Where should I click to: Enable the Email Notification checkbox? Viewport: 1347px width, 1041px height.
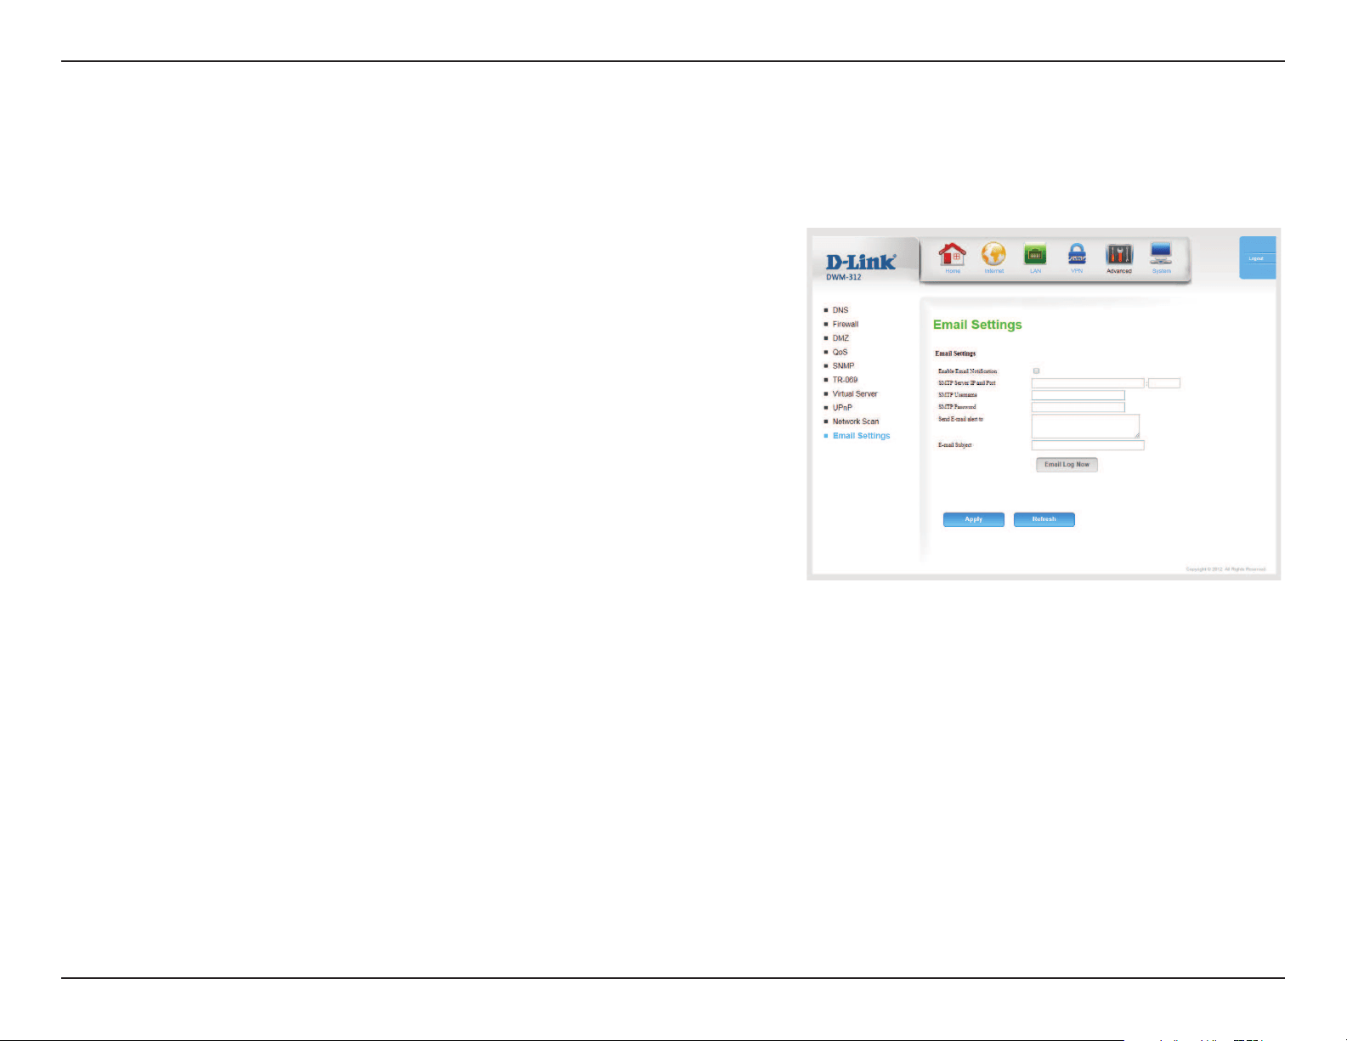click(1036, 371)
